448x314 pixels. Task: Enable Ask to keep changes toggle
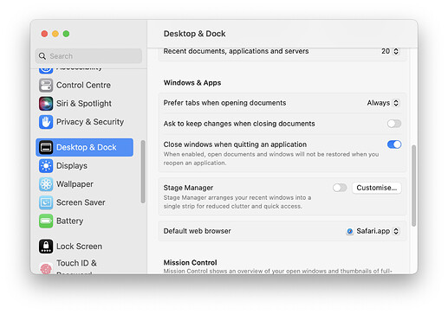pos(394,124)
